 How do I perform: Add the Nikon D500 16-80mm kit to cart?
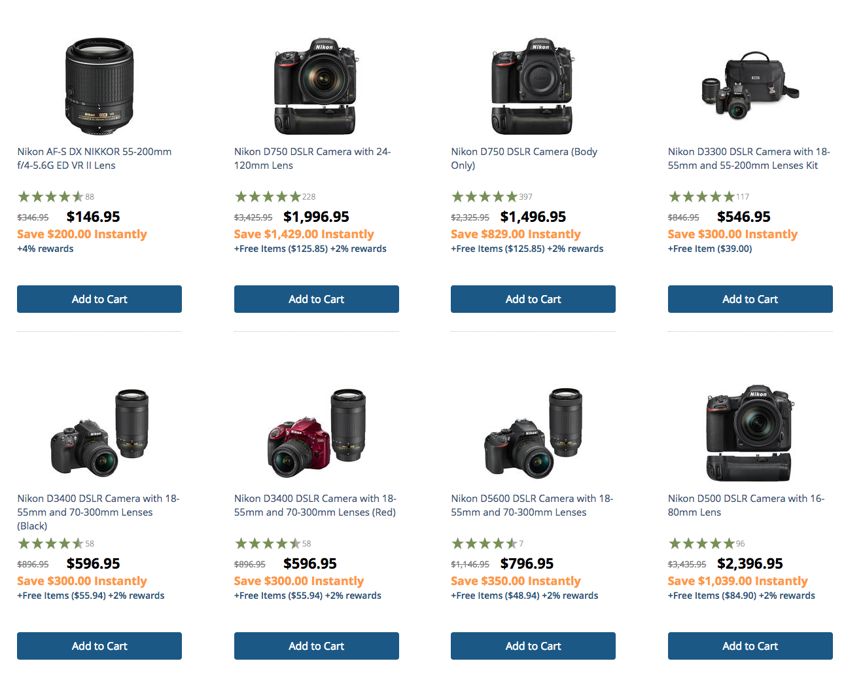[750, 646]
